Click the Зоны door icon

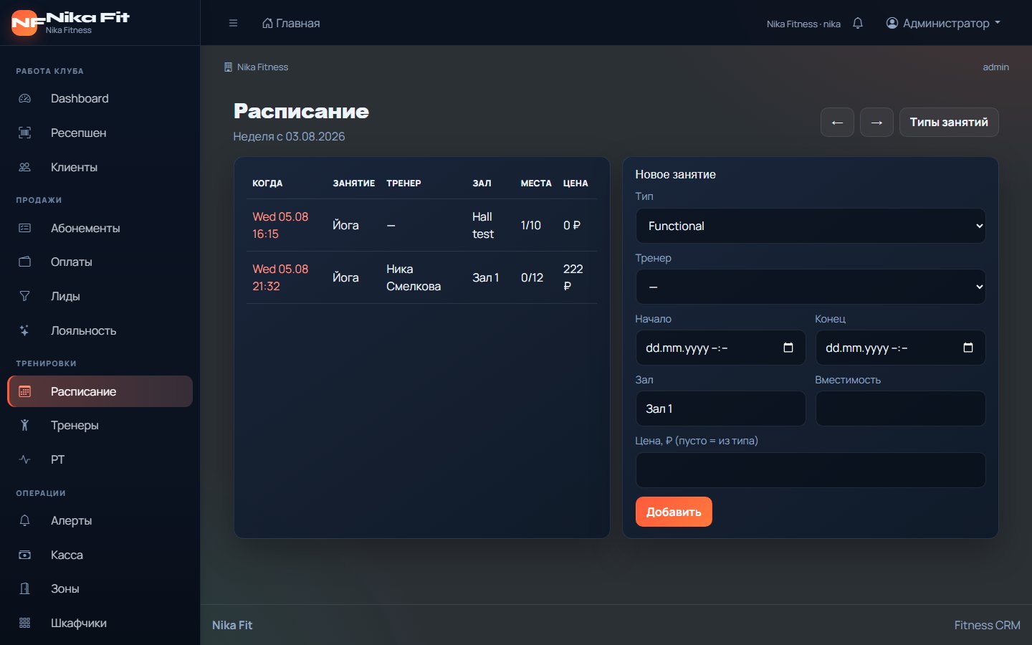tap(24, 588)
